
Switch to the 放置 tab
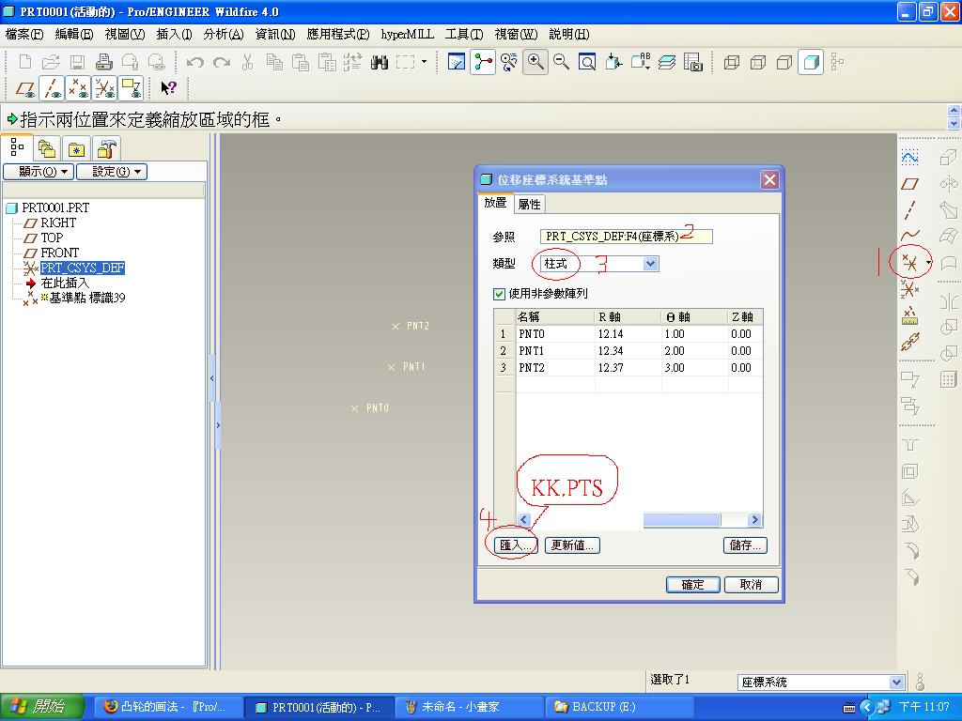coord(495,203)
